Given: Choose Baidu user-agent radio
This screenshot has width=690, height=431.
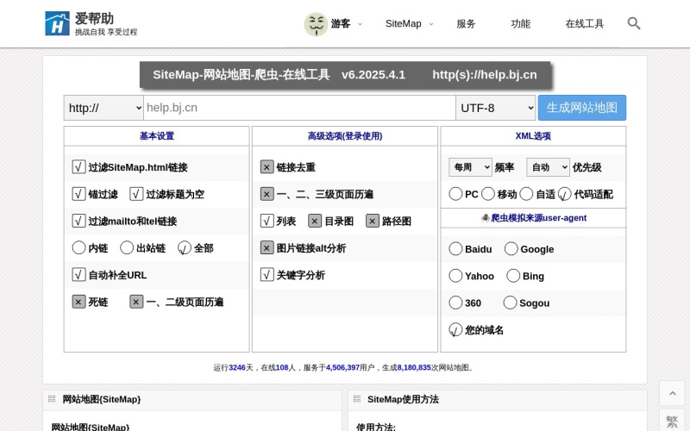Looking at the screenshot, I should click(455, 249).
